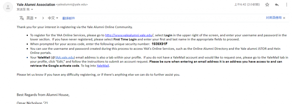The height and width of the screenshot is (104, 292).
Task: Click the sender avatar icon
Action: pos(8,7)
